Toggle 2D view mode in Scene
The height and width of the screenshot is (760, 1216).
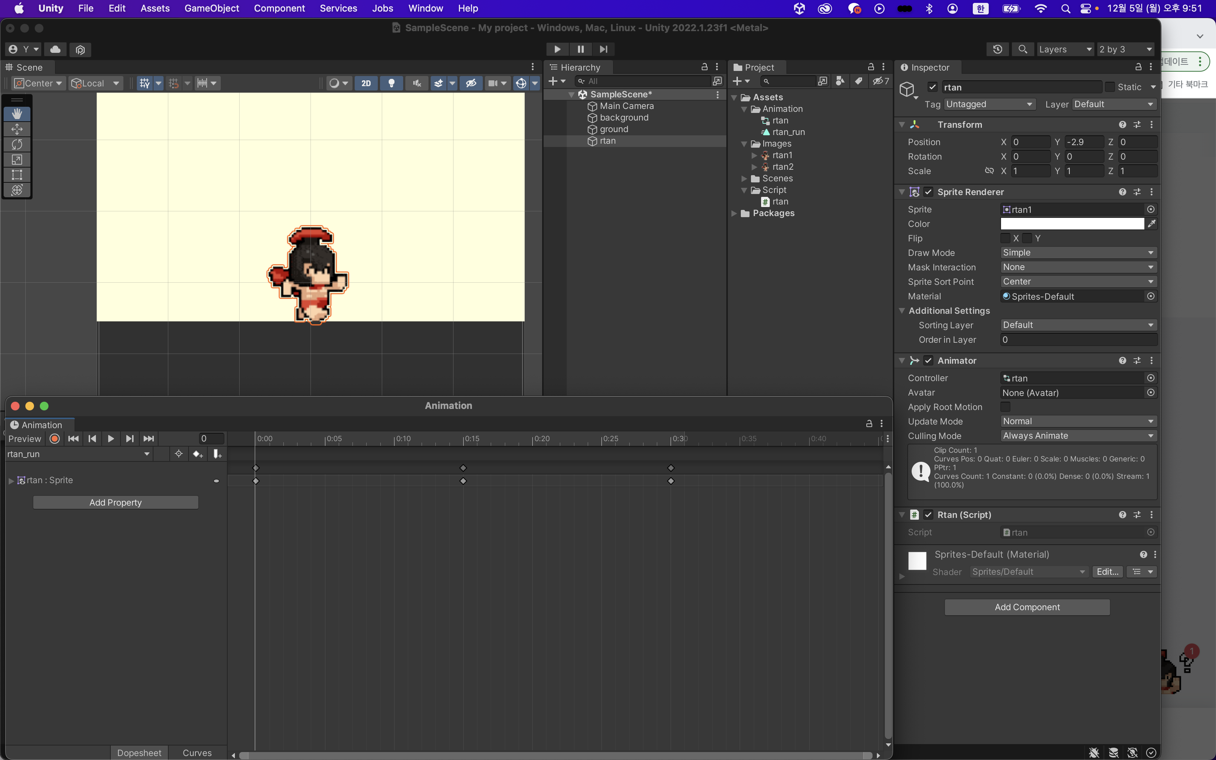(366, 84)
